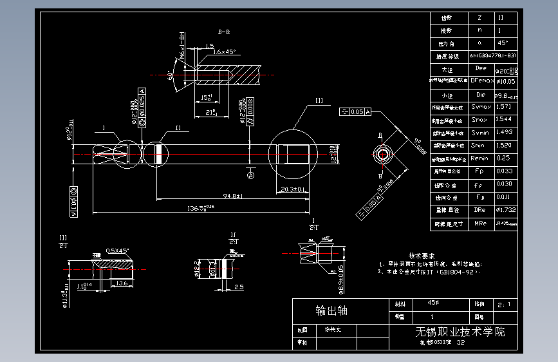Select the chamfer note "0.5X45°"
The height and width of the screenshot is (362, 558).
pos(117,251)
